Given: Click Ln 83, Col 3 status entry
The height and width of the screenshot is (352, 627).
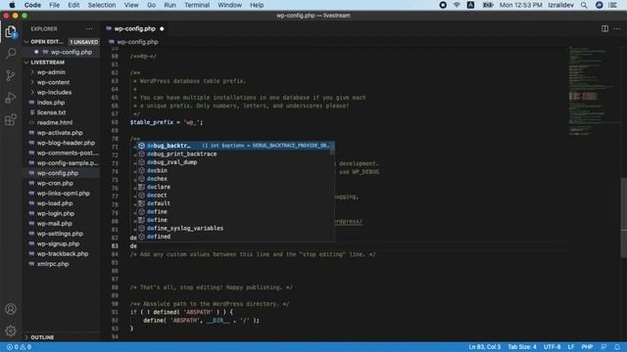Looking at the screenshot, I should tap(484, 347).
